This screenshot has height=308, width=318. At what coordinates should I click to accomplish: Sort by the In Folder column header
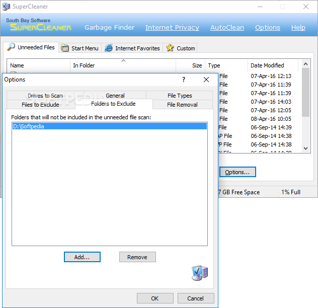[123, 65]
